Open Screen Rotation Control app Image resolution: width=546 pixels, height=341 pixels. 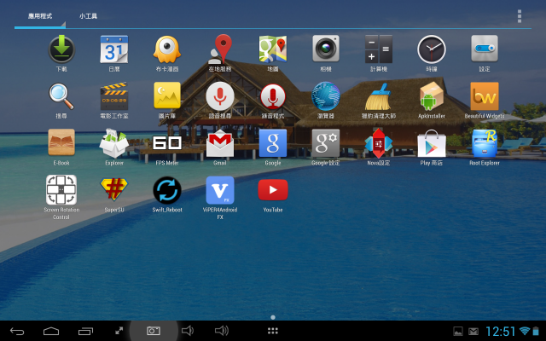[x=61, y=189]
